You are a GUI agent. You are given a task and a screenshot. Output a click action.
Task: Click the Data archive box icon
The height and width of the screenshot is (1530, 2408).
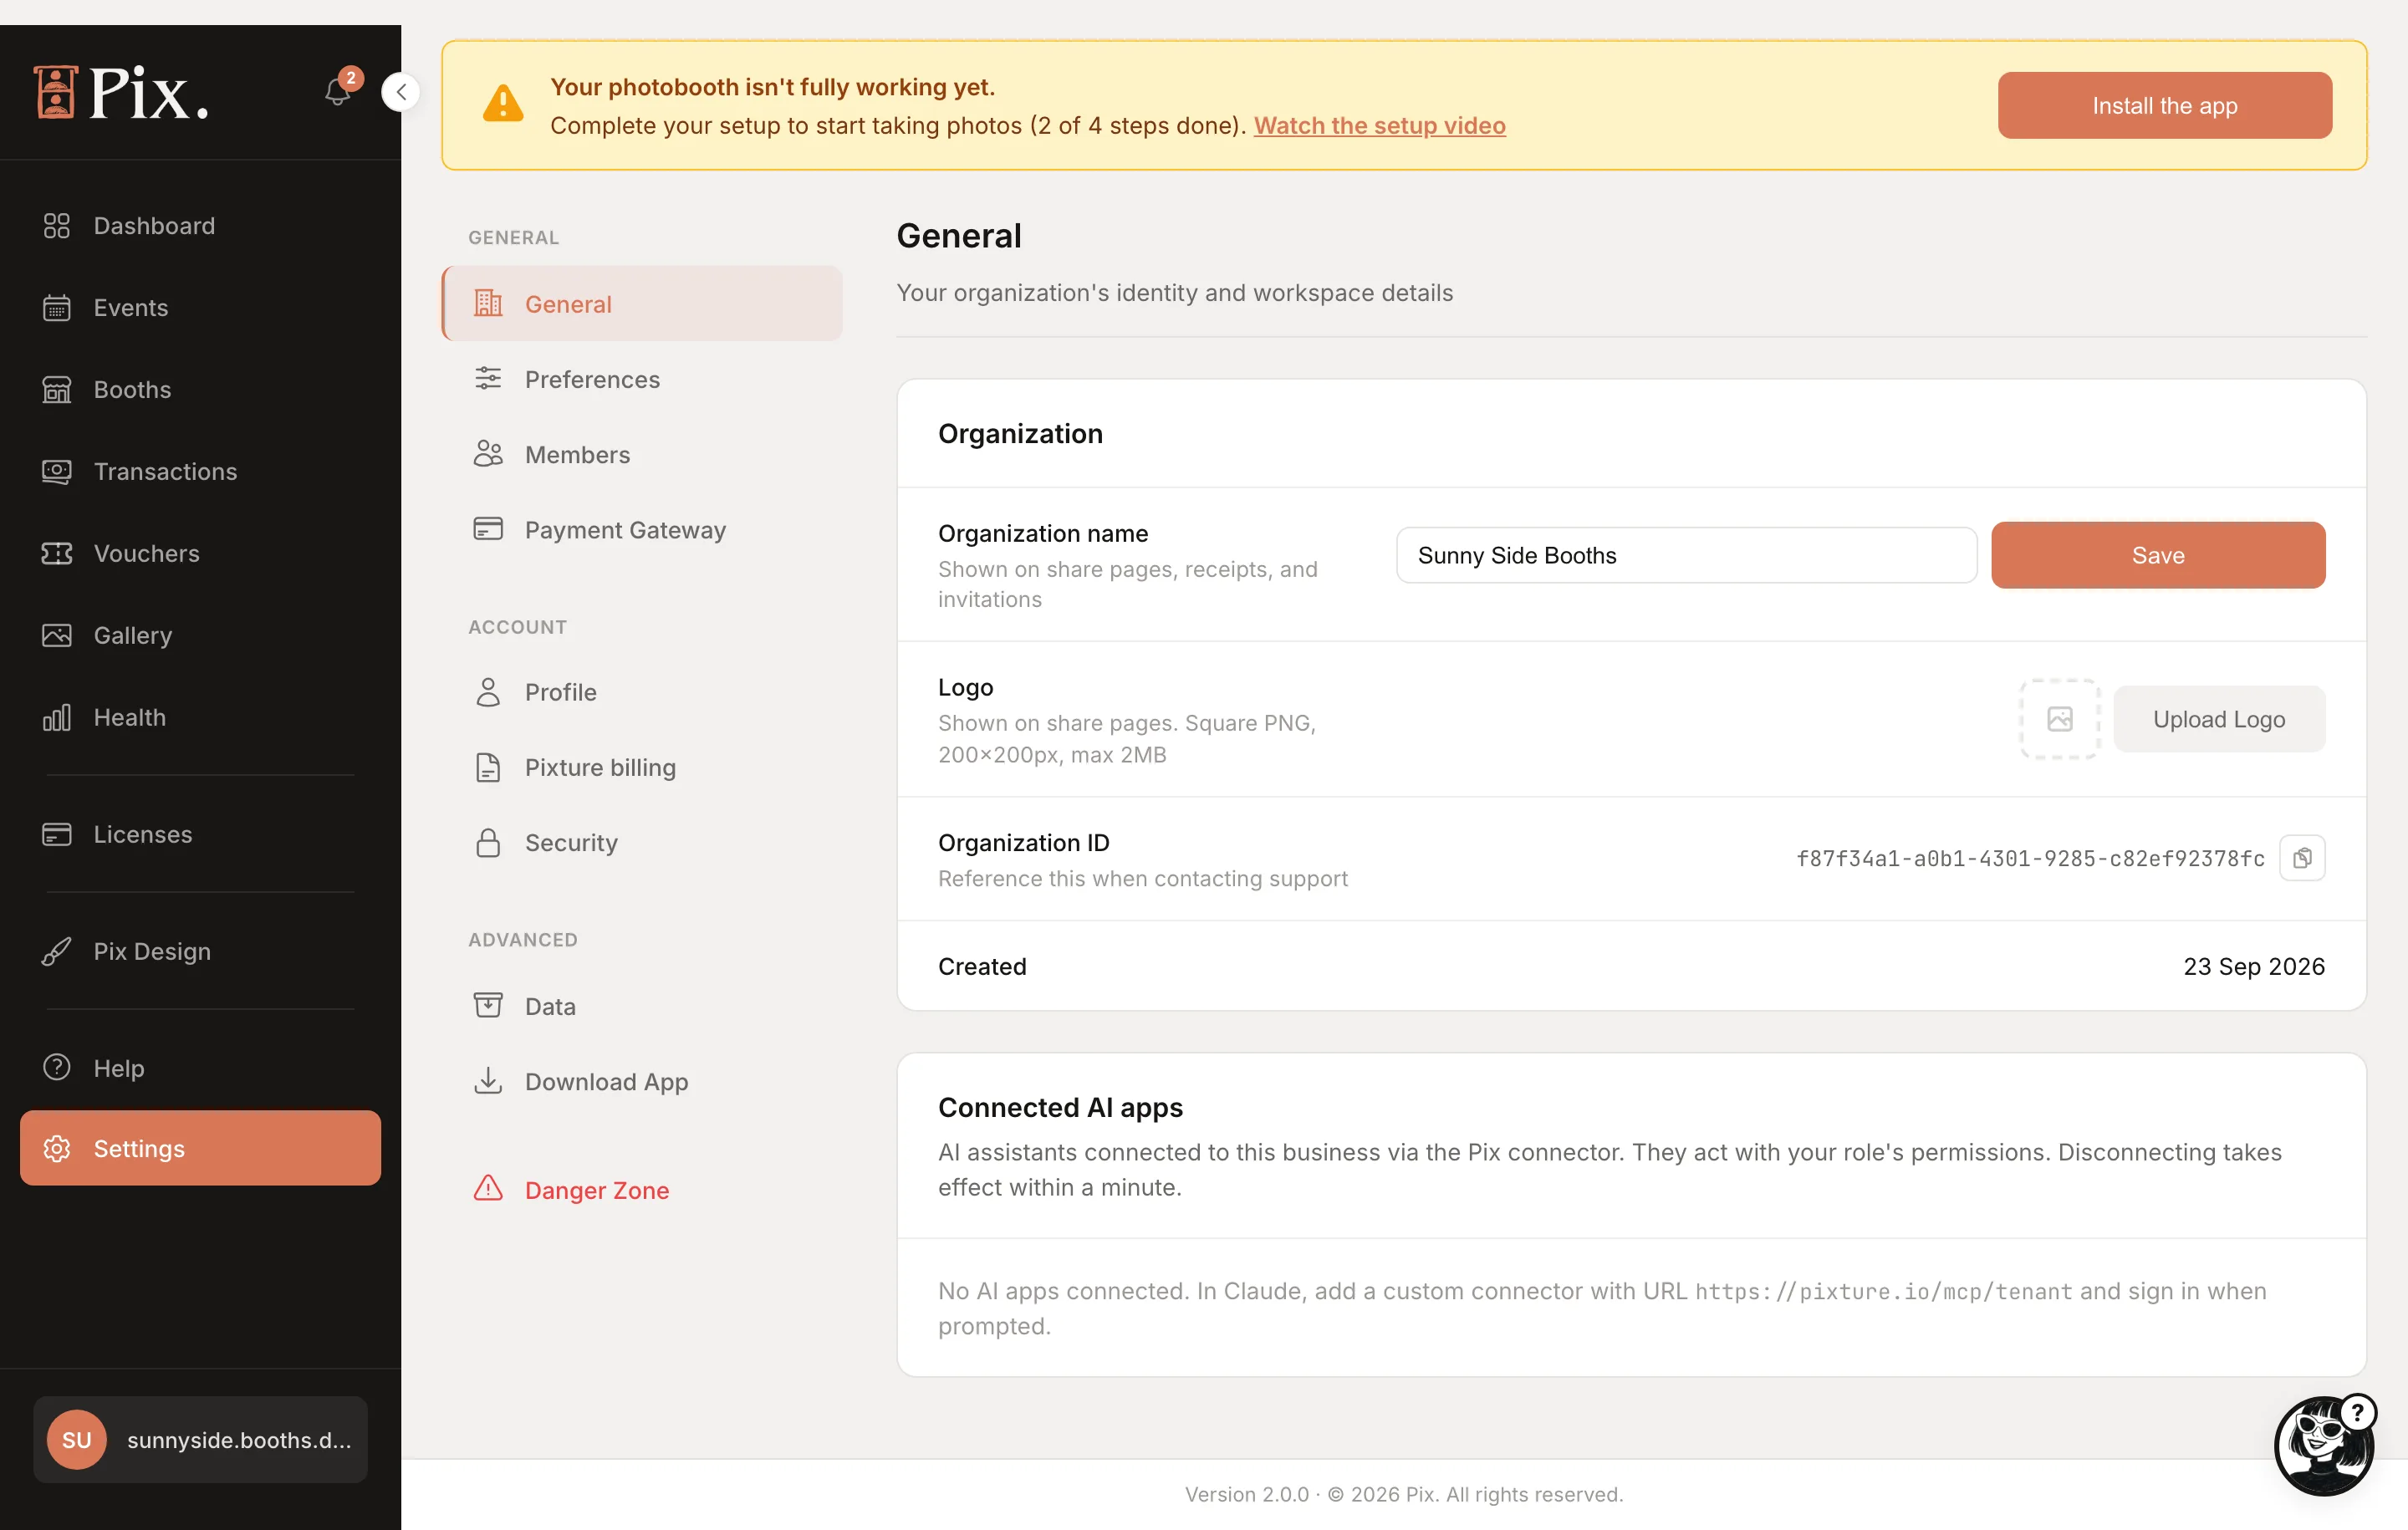(488, 1005)
